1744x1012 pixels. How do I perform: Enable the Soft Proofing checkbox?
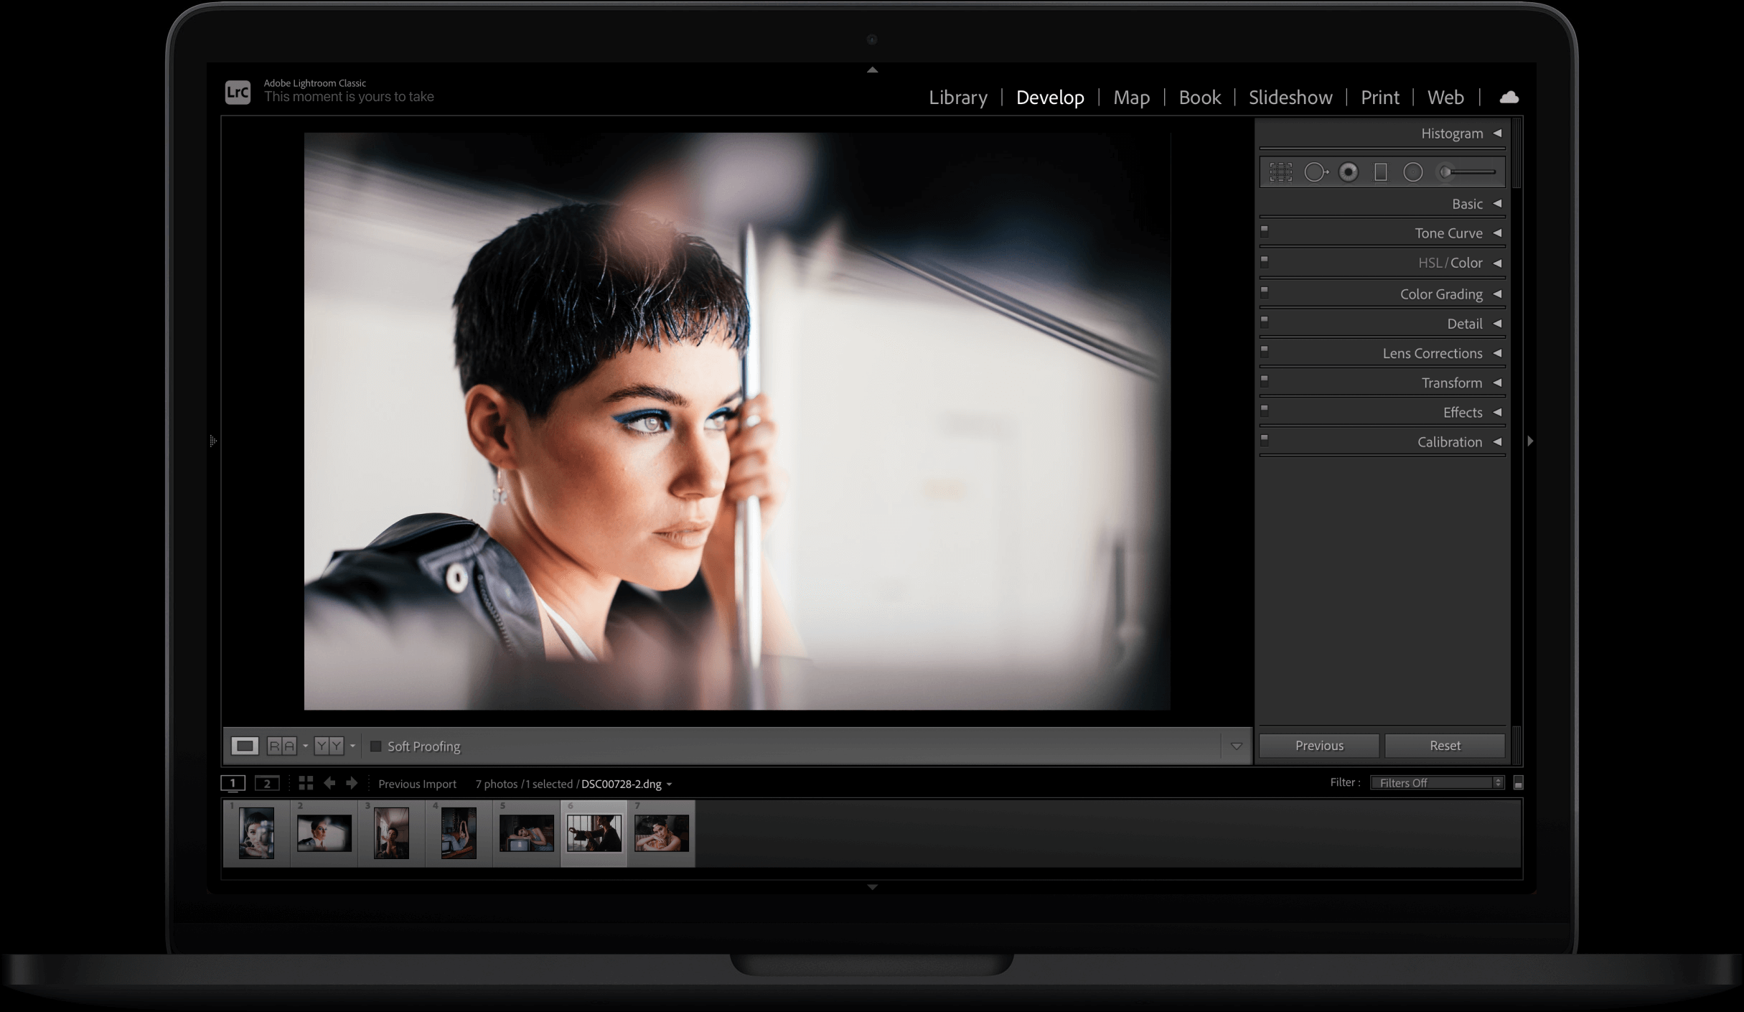[375, 746]
